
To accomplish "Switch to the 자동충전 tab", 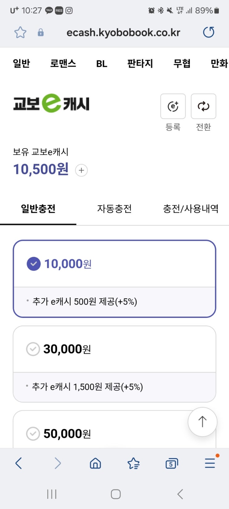I will [x=114, y=209].
